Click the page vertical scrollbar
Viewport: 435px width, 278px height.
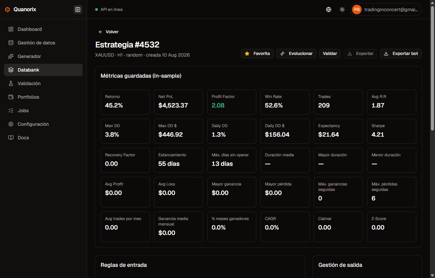pos(432,68)
